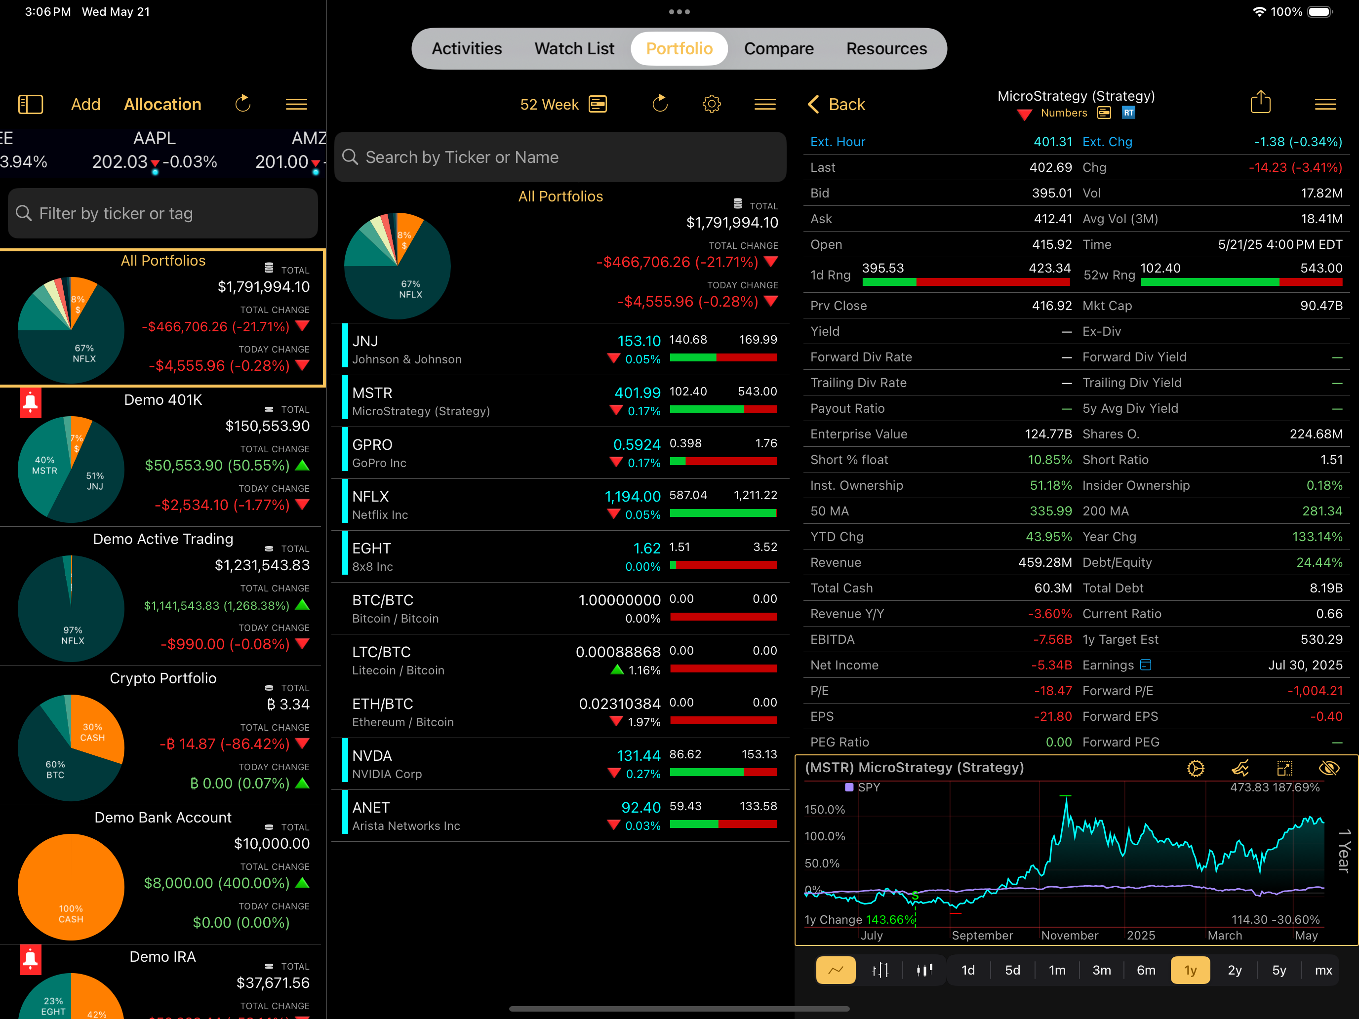This screenshot has width=1359, height=1019.
Task: Open the ETH/BTC Ethereum row
Action: pos(560,712)
